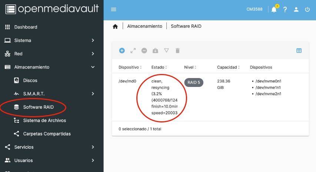Select the /dev/md0 device cell
The width and height of the screenshot is (316, 172).
pos(127,81)
